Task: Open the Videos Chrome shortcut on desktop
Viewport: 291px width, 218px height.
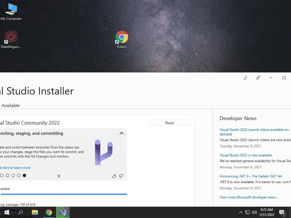Action: pos(122,40)
